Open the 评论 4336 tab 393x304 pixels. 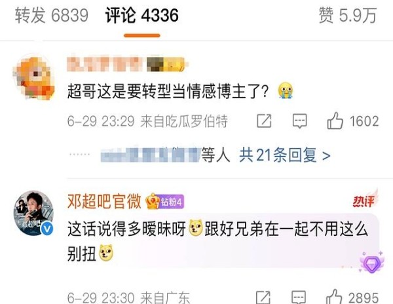(x=142, y=15)
